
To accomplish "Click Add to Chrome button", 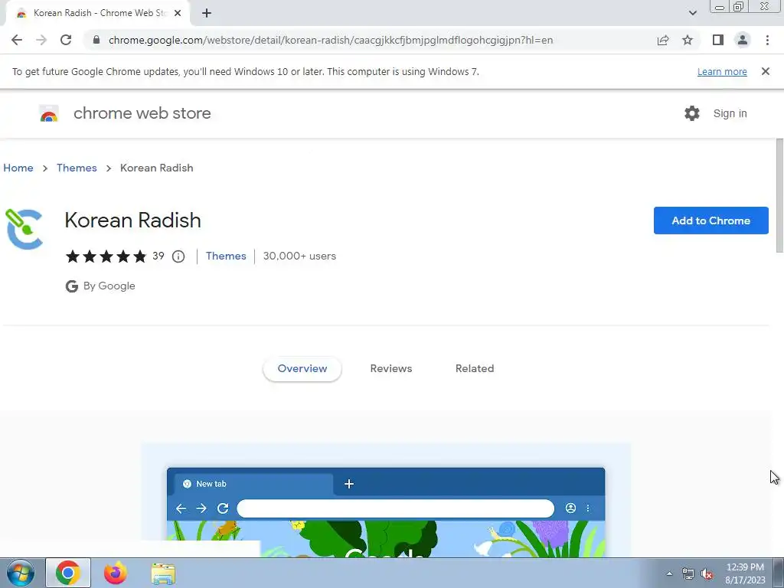I will [x=711, y=220].
